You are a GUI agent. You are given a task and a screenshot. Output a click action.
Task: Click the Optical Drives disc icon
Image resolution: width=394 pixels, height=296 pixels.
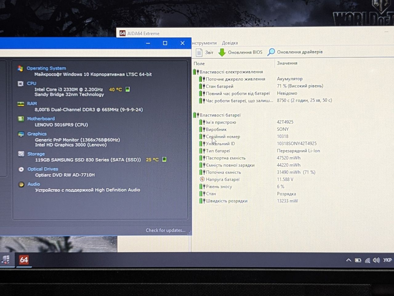[x=21, y=169]
